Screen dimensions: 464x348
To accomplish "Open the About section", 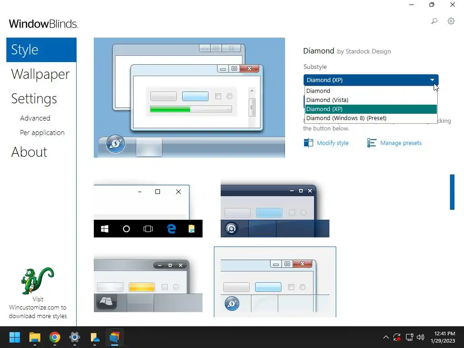I will (29, 152).
